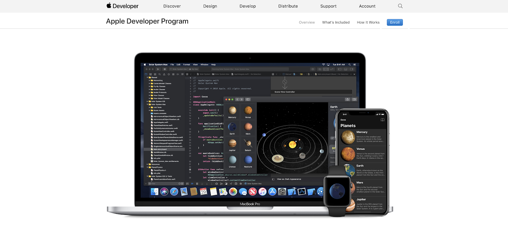508x238 pixels.
Task: Expand the View Classes folder
Action: click(x=150, y=95)
